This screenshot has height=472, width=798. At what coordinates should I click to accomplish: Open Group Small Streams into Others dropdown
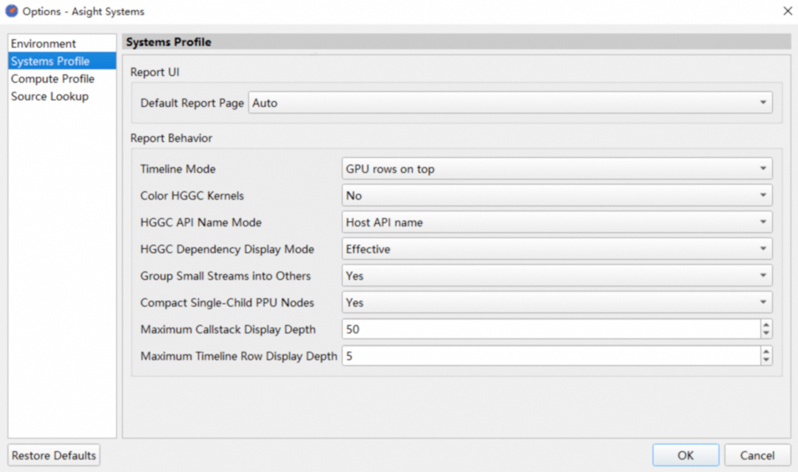(x=557, y=276)
